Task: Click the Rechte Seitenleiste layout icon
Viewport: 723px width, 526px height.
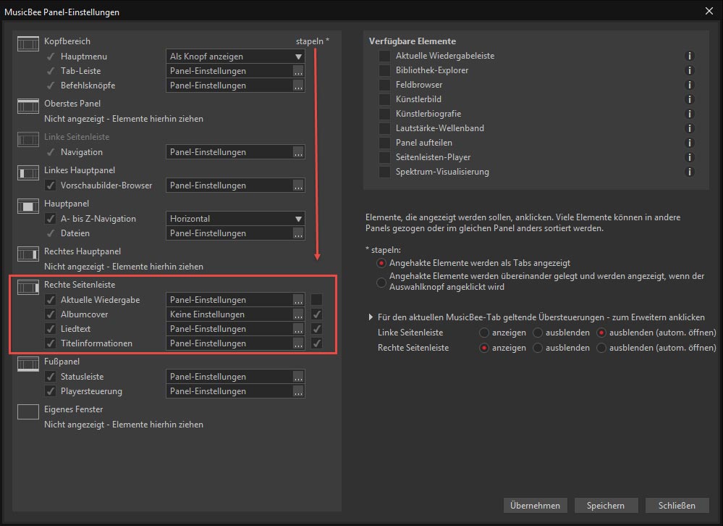Action: tap(28, 287)
